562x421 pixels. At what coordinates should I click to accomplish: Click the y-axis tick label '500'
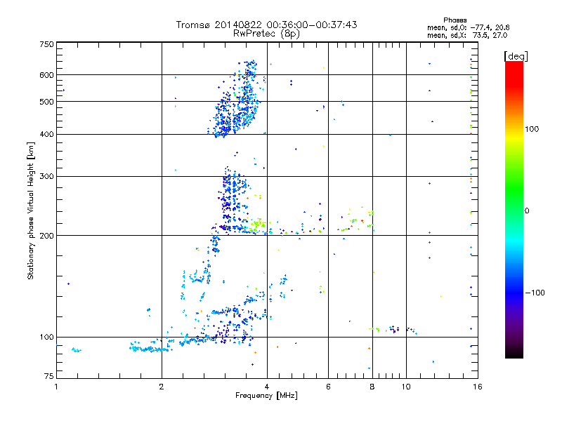(46, 102)
